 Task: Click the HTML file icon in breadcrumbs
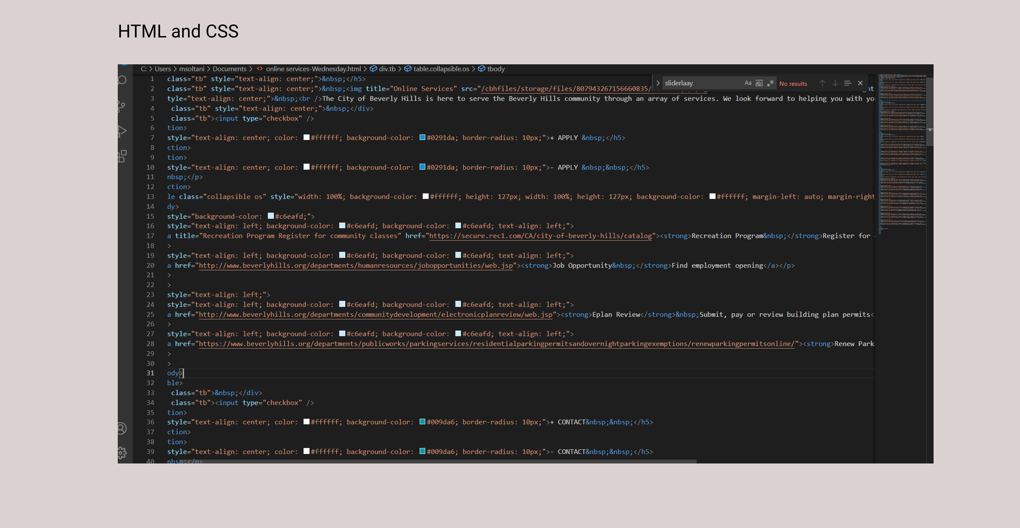[x=260, y=69]
